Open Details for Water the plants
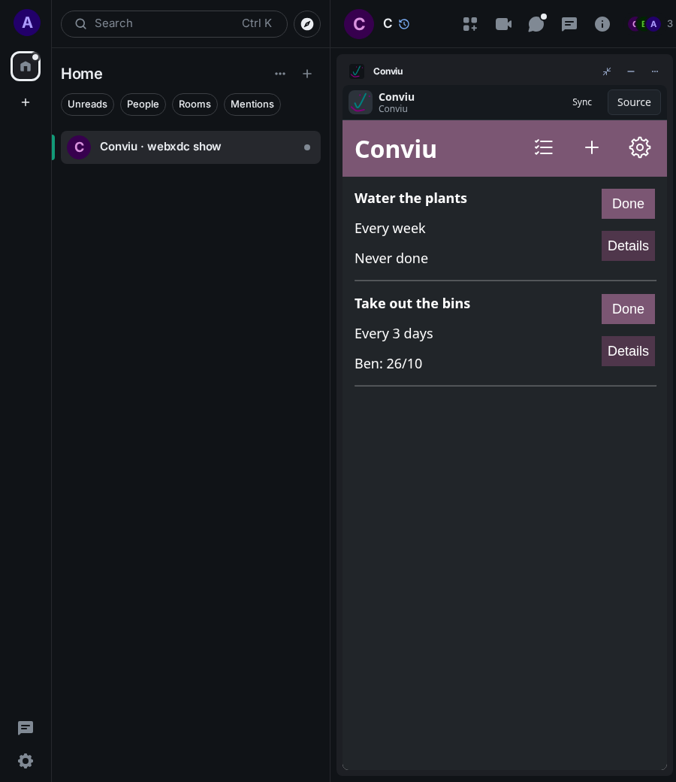The width and height of the screenshot is (676, 782). 628,246
